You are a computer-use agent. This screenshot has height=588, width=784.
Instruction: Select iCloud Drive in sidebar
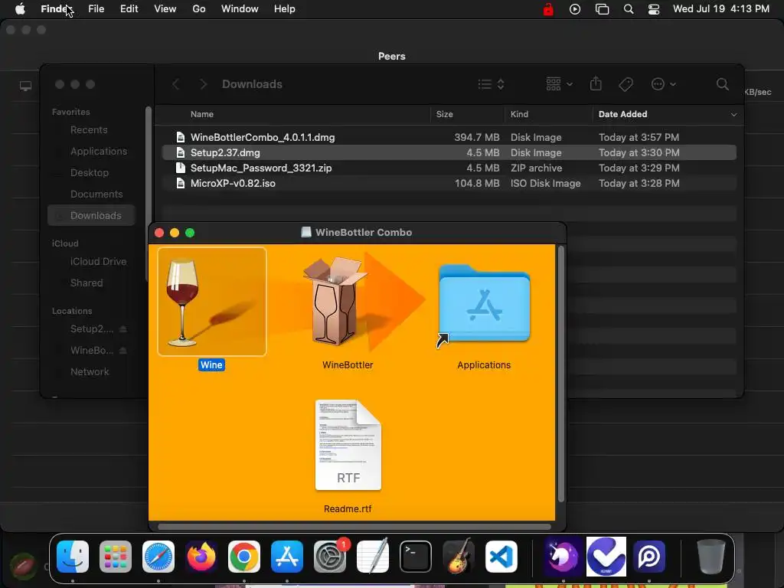click(99, 262)
